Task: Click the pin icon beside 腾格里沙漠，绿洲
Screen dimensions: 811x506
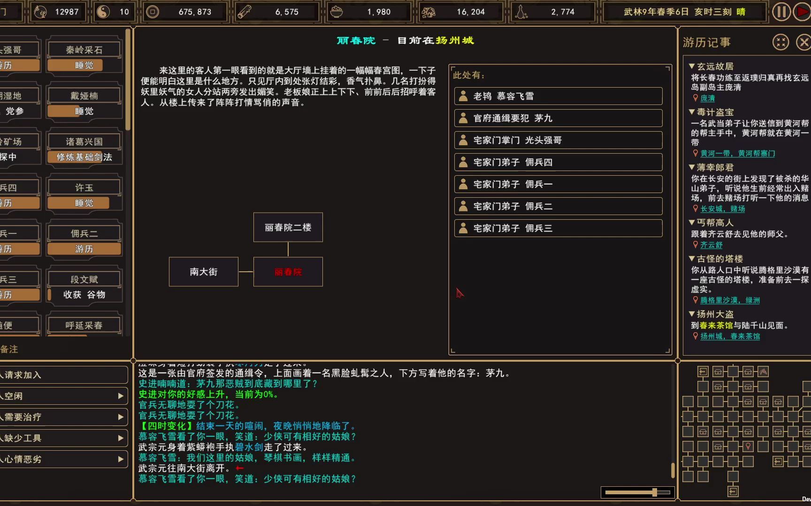Action: pyautogui.click(x=696, y=300)
